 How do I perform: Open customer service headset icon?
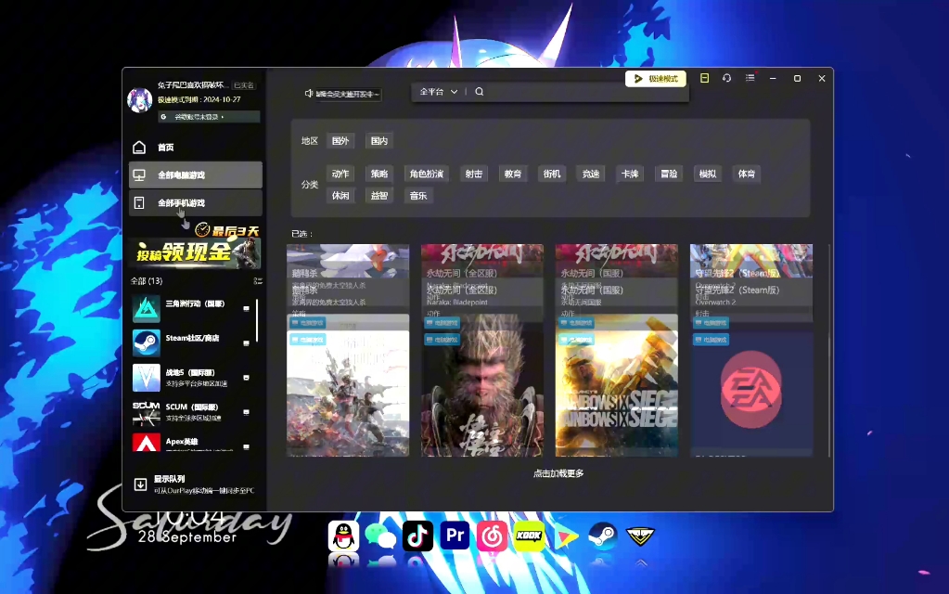pyautogui.click(x=727, y=78)
